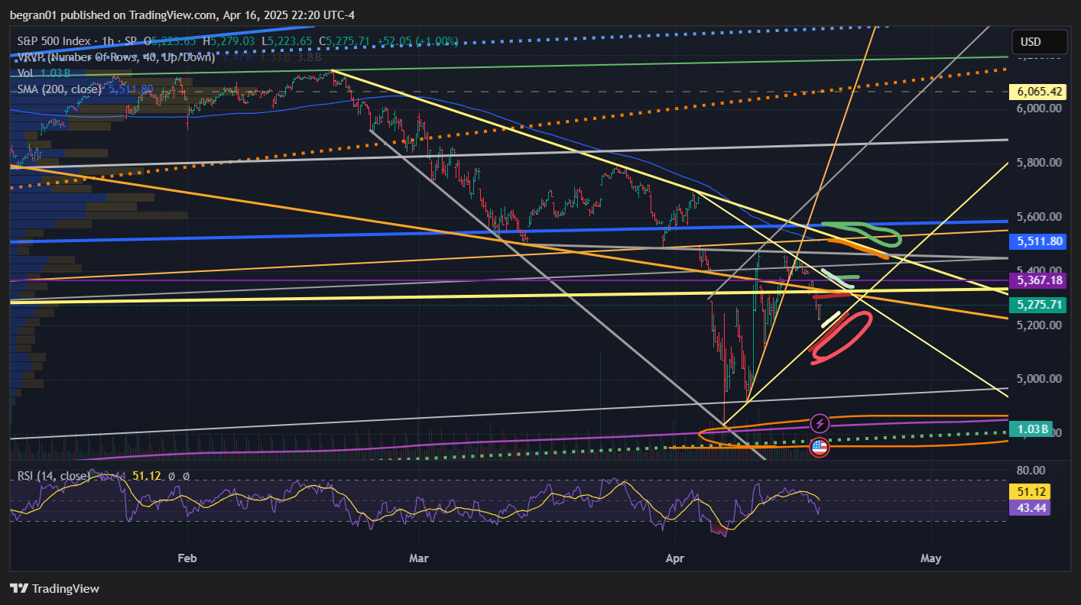Click the purple 5,367.18 price label

[1036, 280]
